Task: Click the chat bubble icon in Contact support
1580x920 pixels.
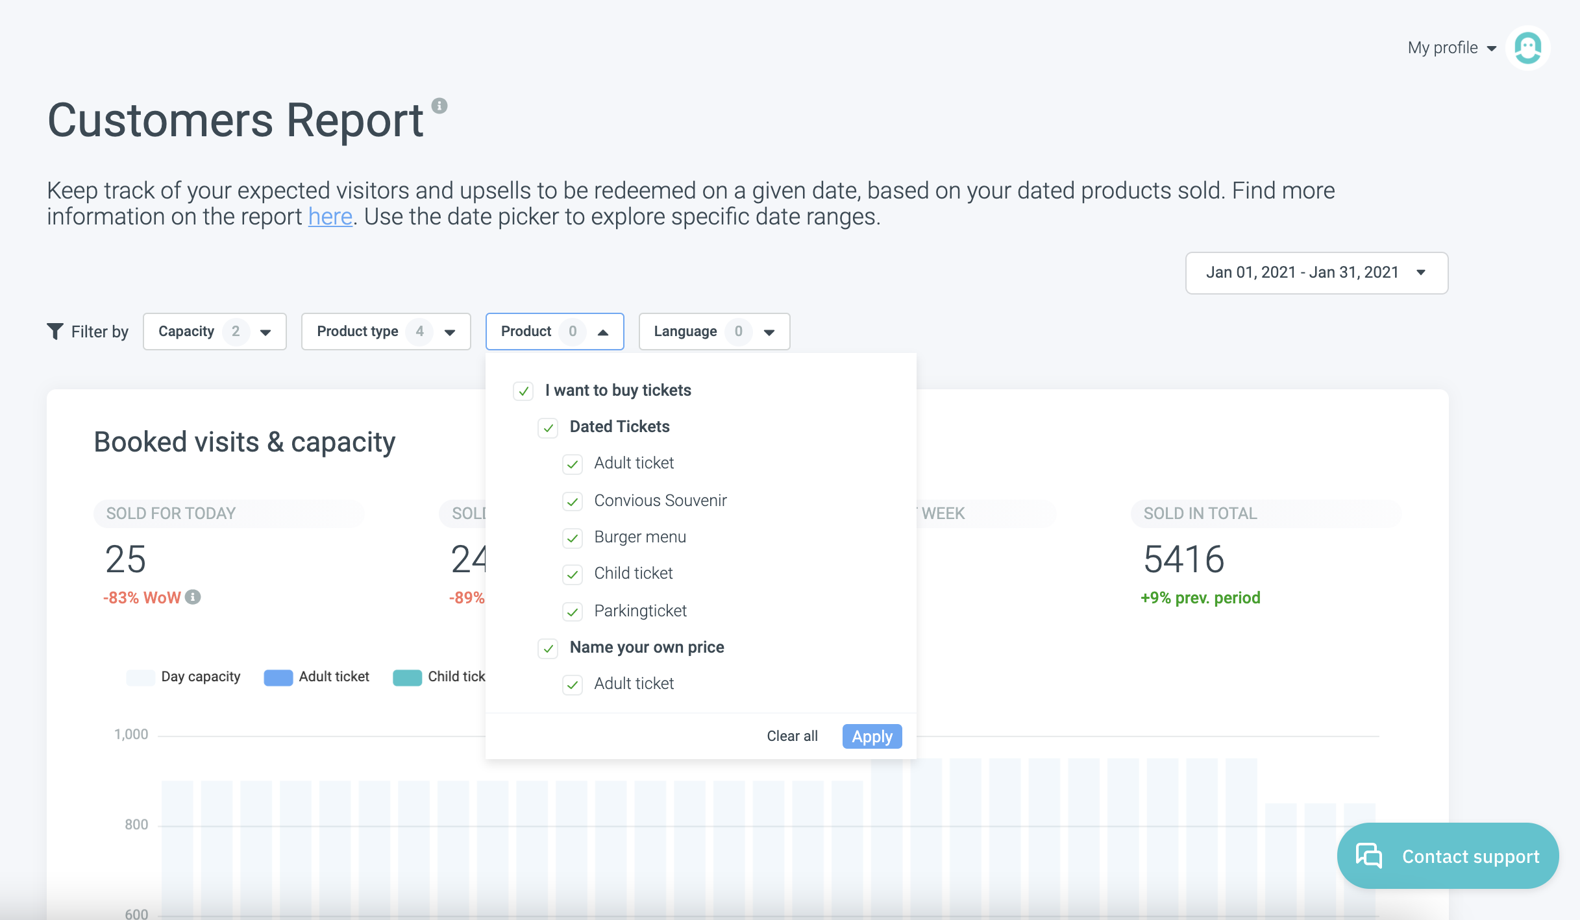Action: 1368,856
